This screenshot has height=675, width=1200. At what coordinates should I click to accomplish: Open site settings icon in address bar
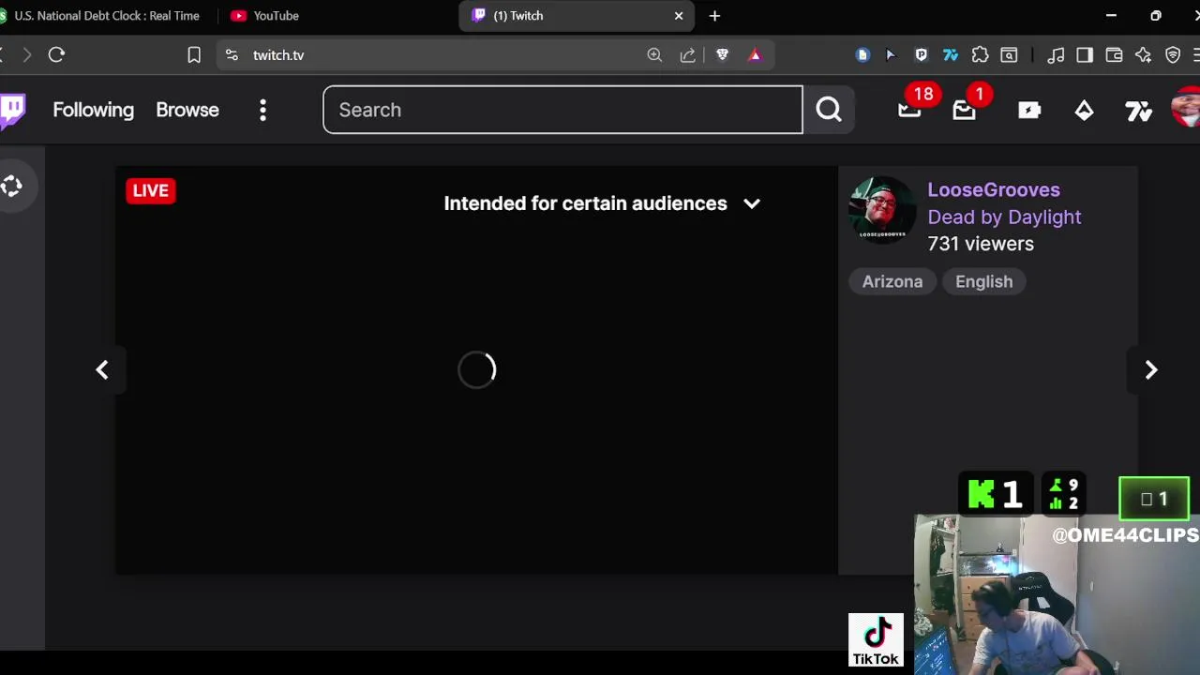pos(232,55)
